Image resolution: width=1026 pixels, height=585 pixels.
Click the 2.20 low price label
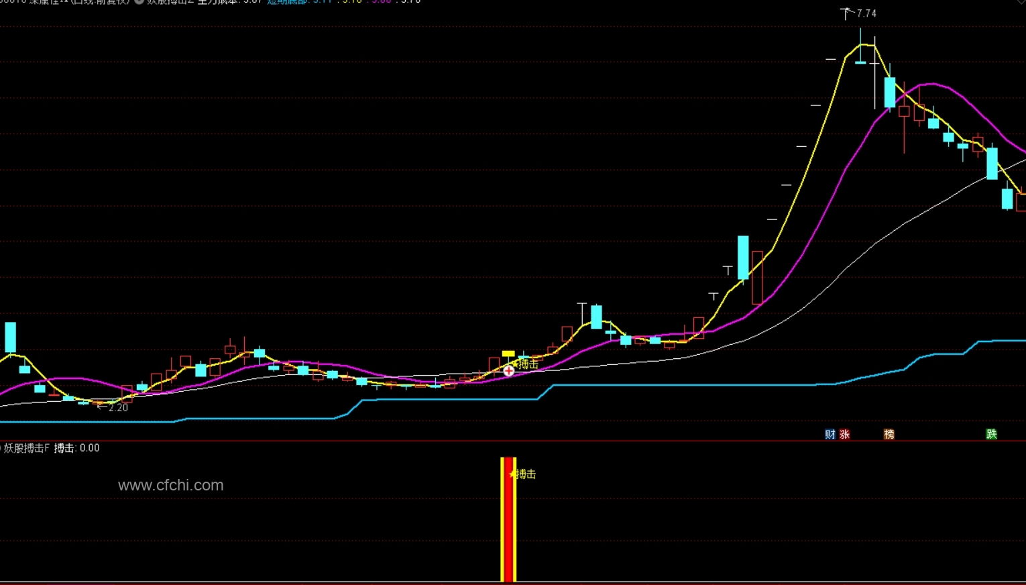[x=117, y=407]
